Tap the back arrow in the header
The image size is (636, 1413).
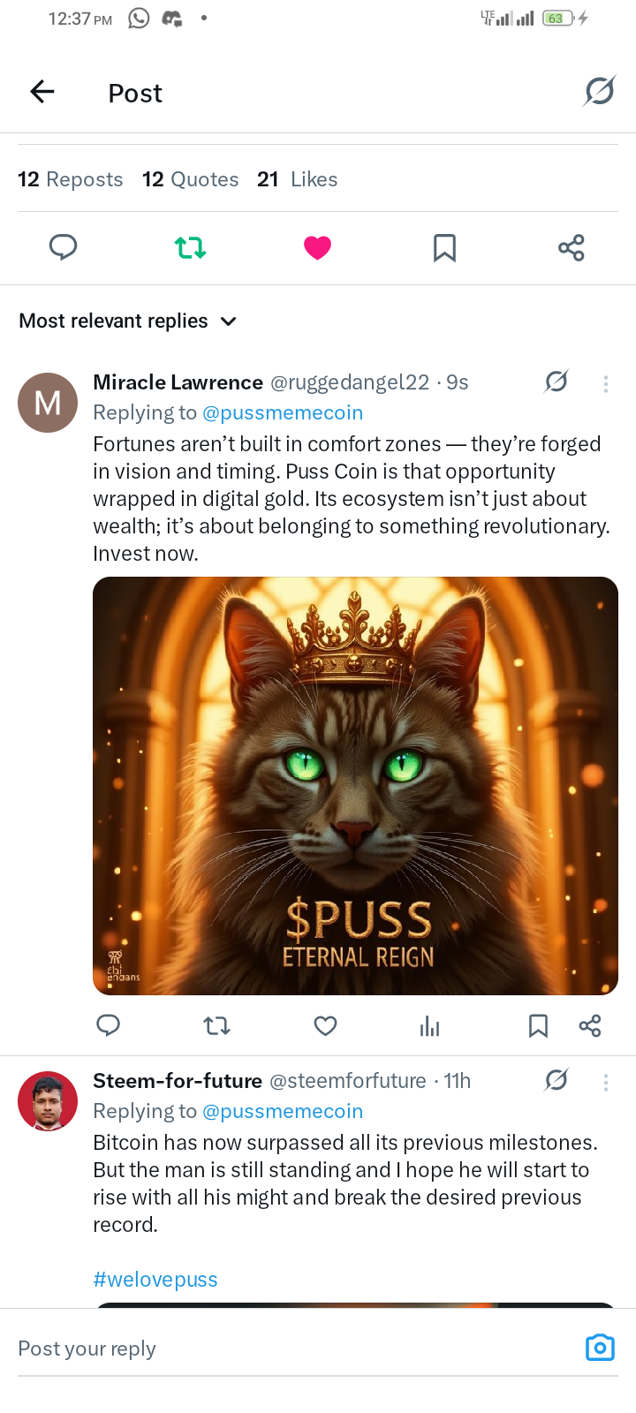coord(42,92)
